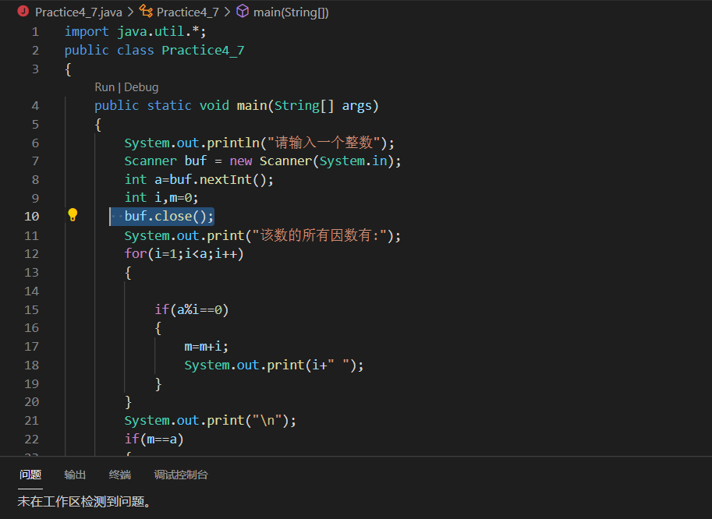712x519 pixels.
Task: Open the 输出 panel tab
Action: [75, 474]
